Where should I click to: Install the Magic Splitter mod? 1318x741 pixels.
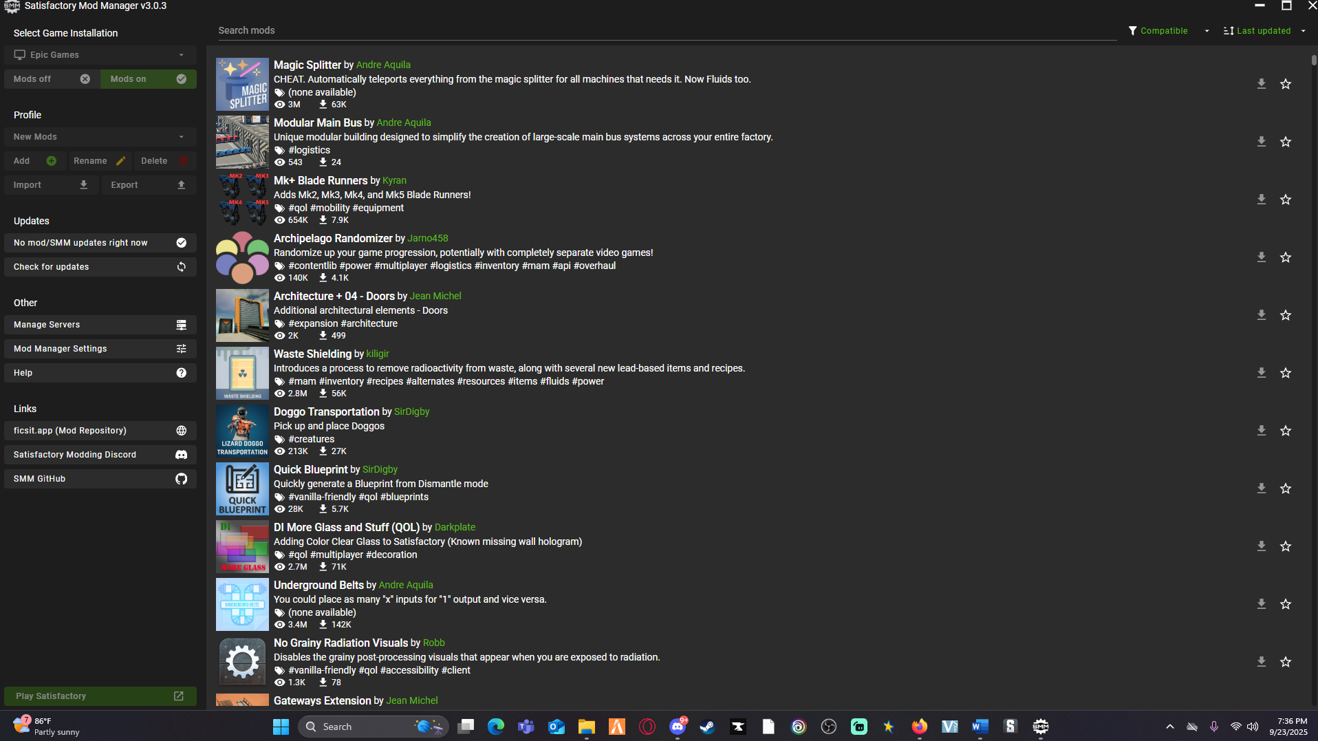[x=1261, y=84]
